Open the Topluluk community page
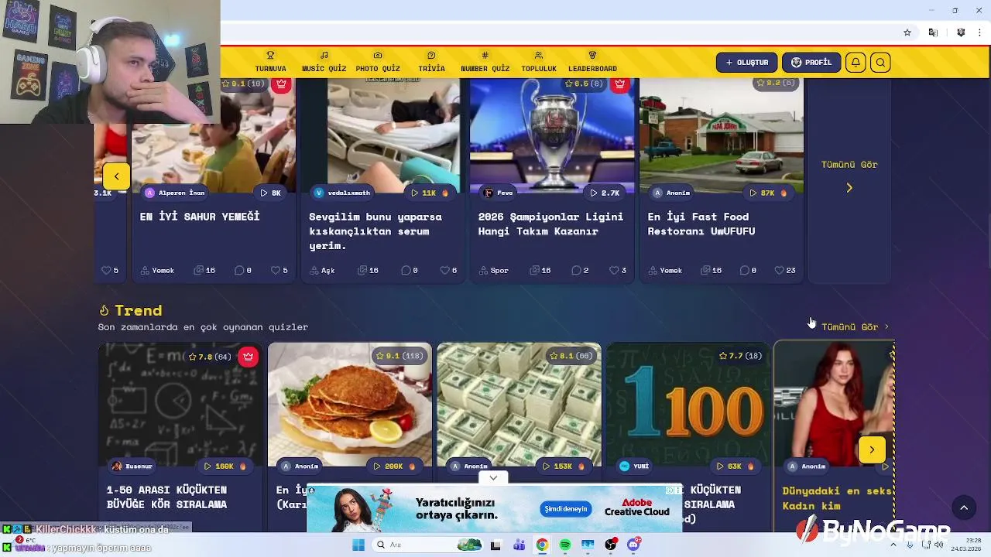 tap(539, 62)
